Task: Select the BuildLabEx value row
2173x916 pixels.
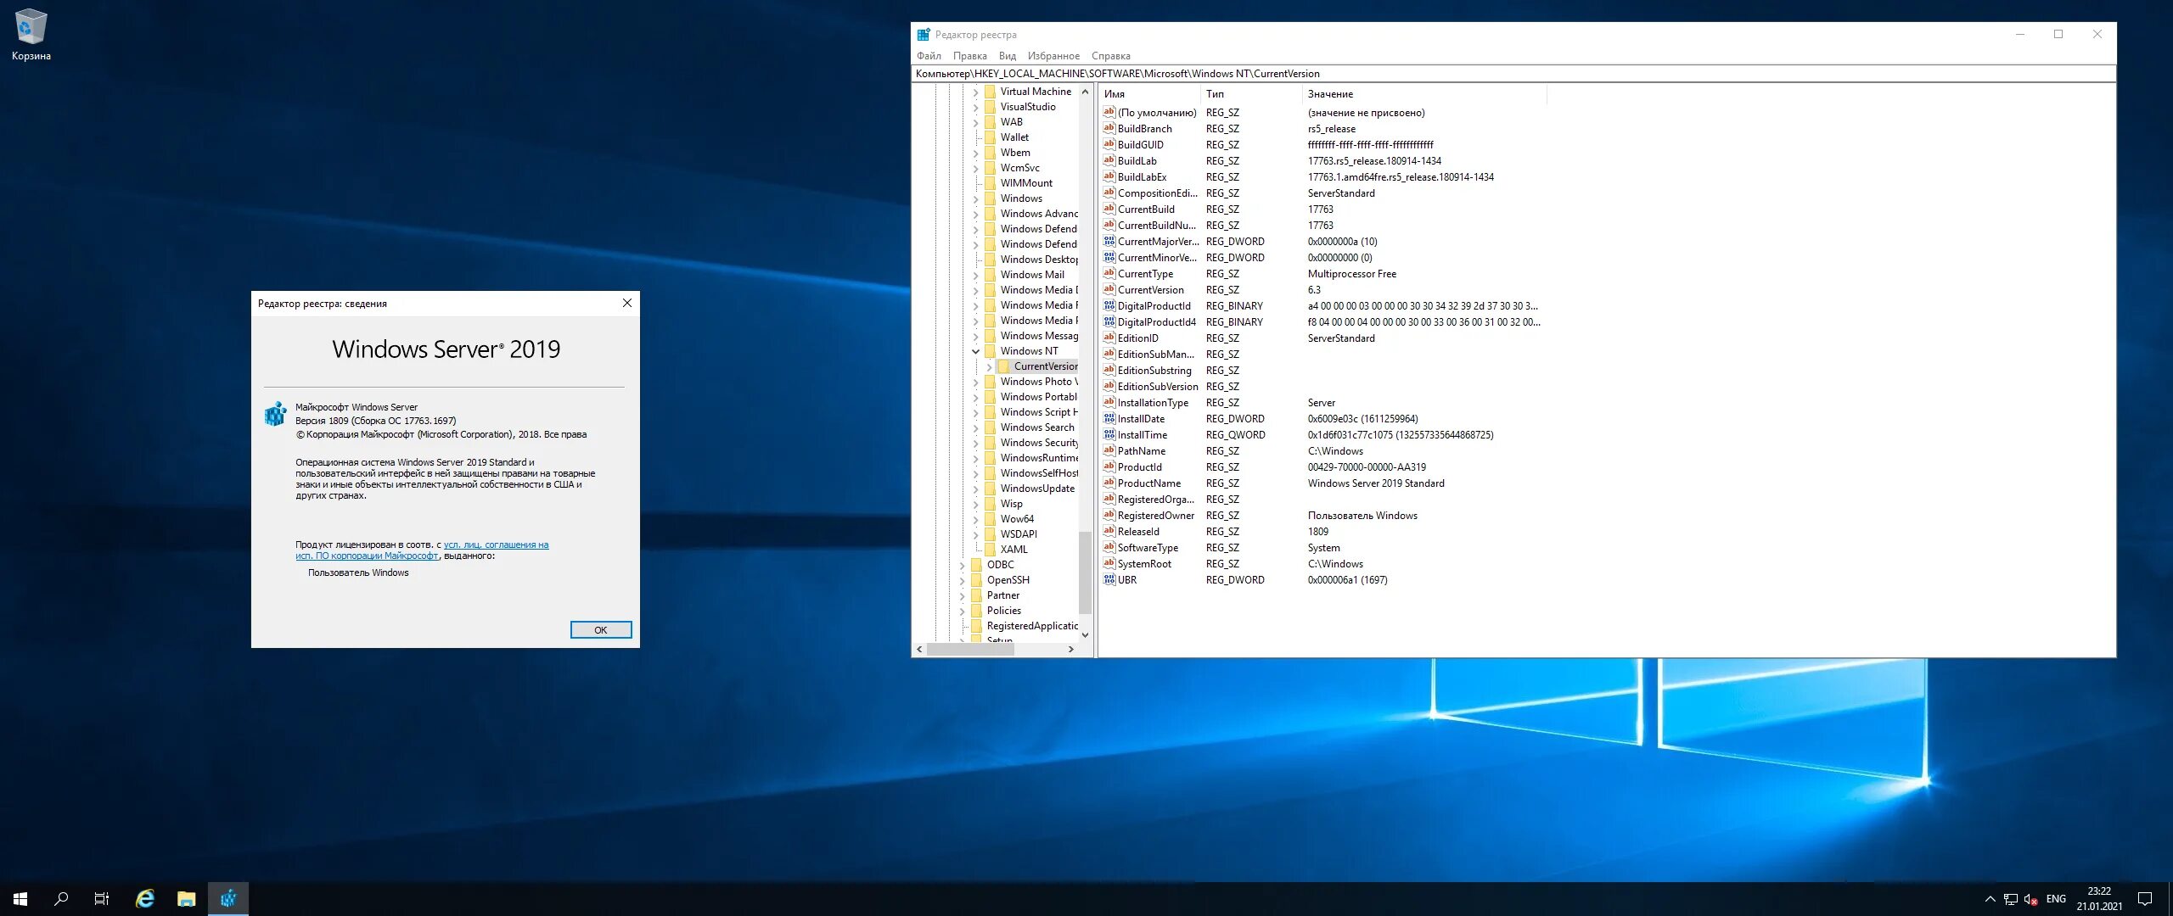Action: [1323, 177]
